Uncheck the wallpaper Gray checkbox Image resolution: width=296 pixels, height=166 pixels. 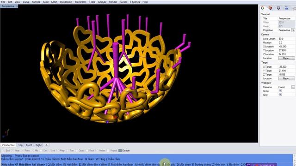coord(280,95)
